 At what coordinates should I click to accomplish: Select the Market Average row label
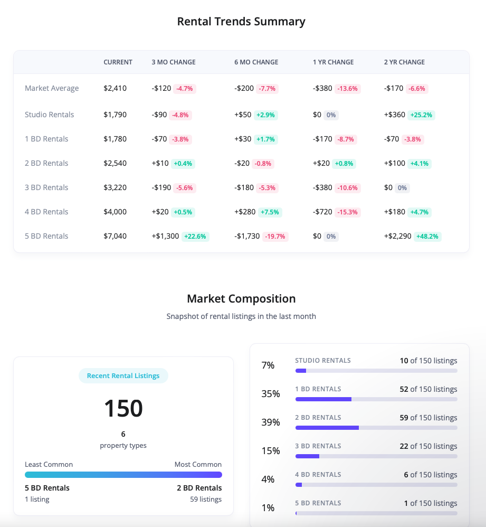point(52,89)
